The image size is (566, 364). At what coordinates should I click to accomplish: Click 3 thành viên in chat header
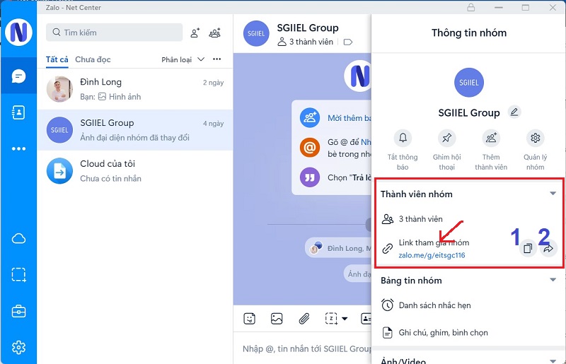(306, 42)
